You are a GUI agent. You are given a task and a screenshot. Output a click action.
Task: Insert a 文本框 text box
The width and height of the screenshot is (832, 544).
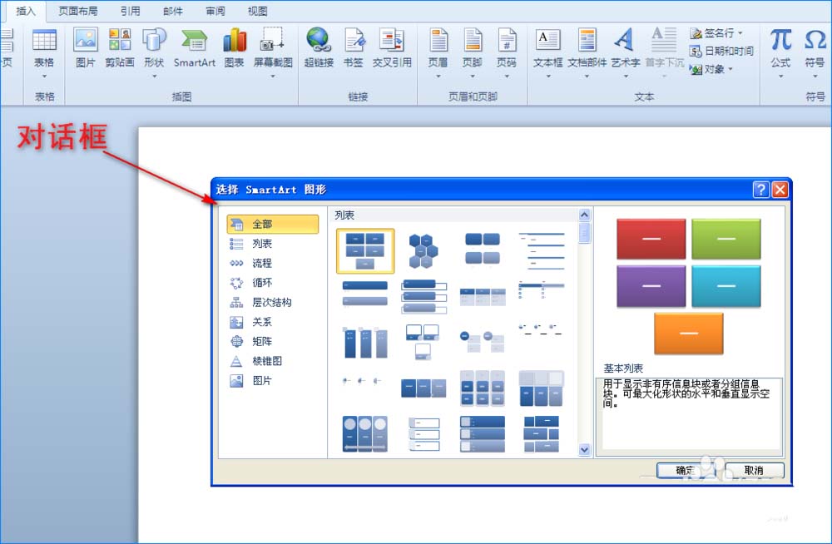point(548,53)
